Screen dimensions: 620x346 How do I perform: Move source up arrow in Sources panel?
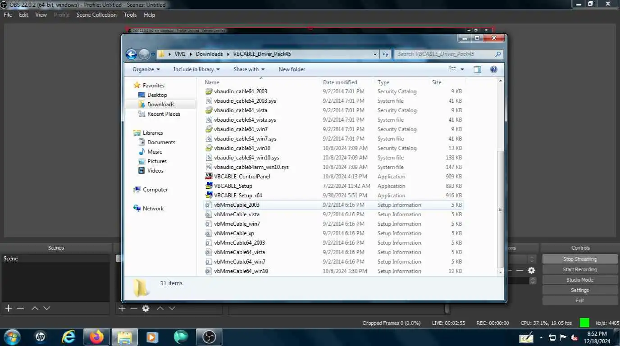click(160, 308)
